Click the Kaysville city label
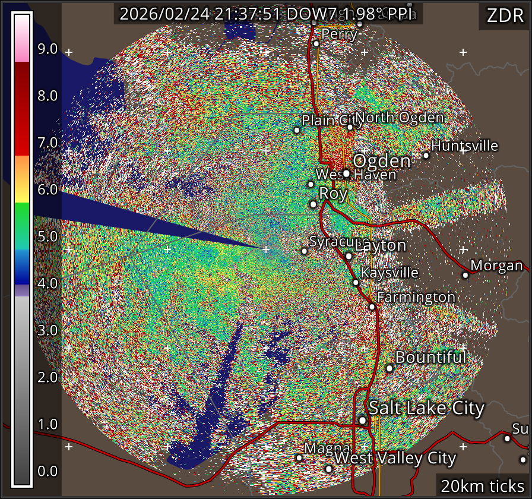The height and width of the screenshot is (499, 532). coord(389,273)
